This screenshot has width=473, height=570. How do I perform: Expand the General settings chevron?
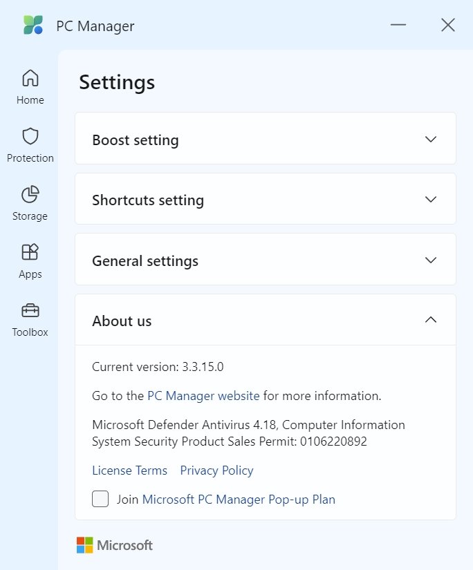coord(431,260)
